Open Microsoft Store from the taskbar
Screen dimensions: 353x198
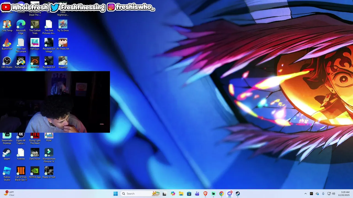pyautogui.click(x=189, y=194)
